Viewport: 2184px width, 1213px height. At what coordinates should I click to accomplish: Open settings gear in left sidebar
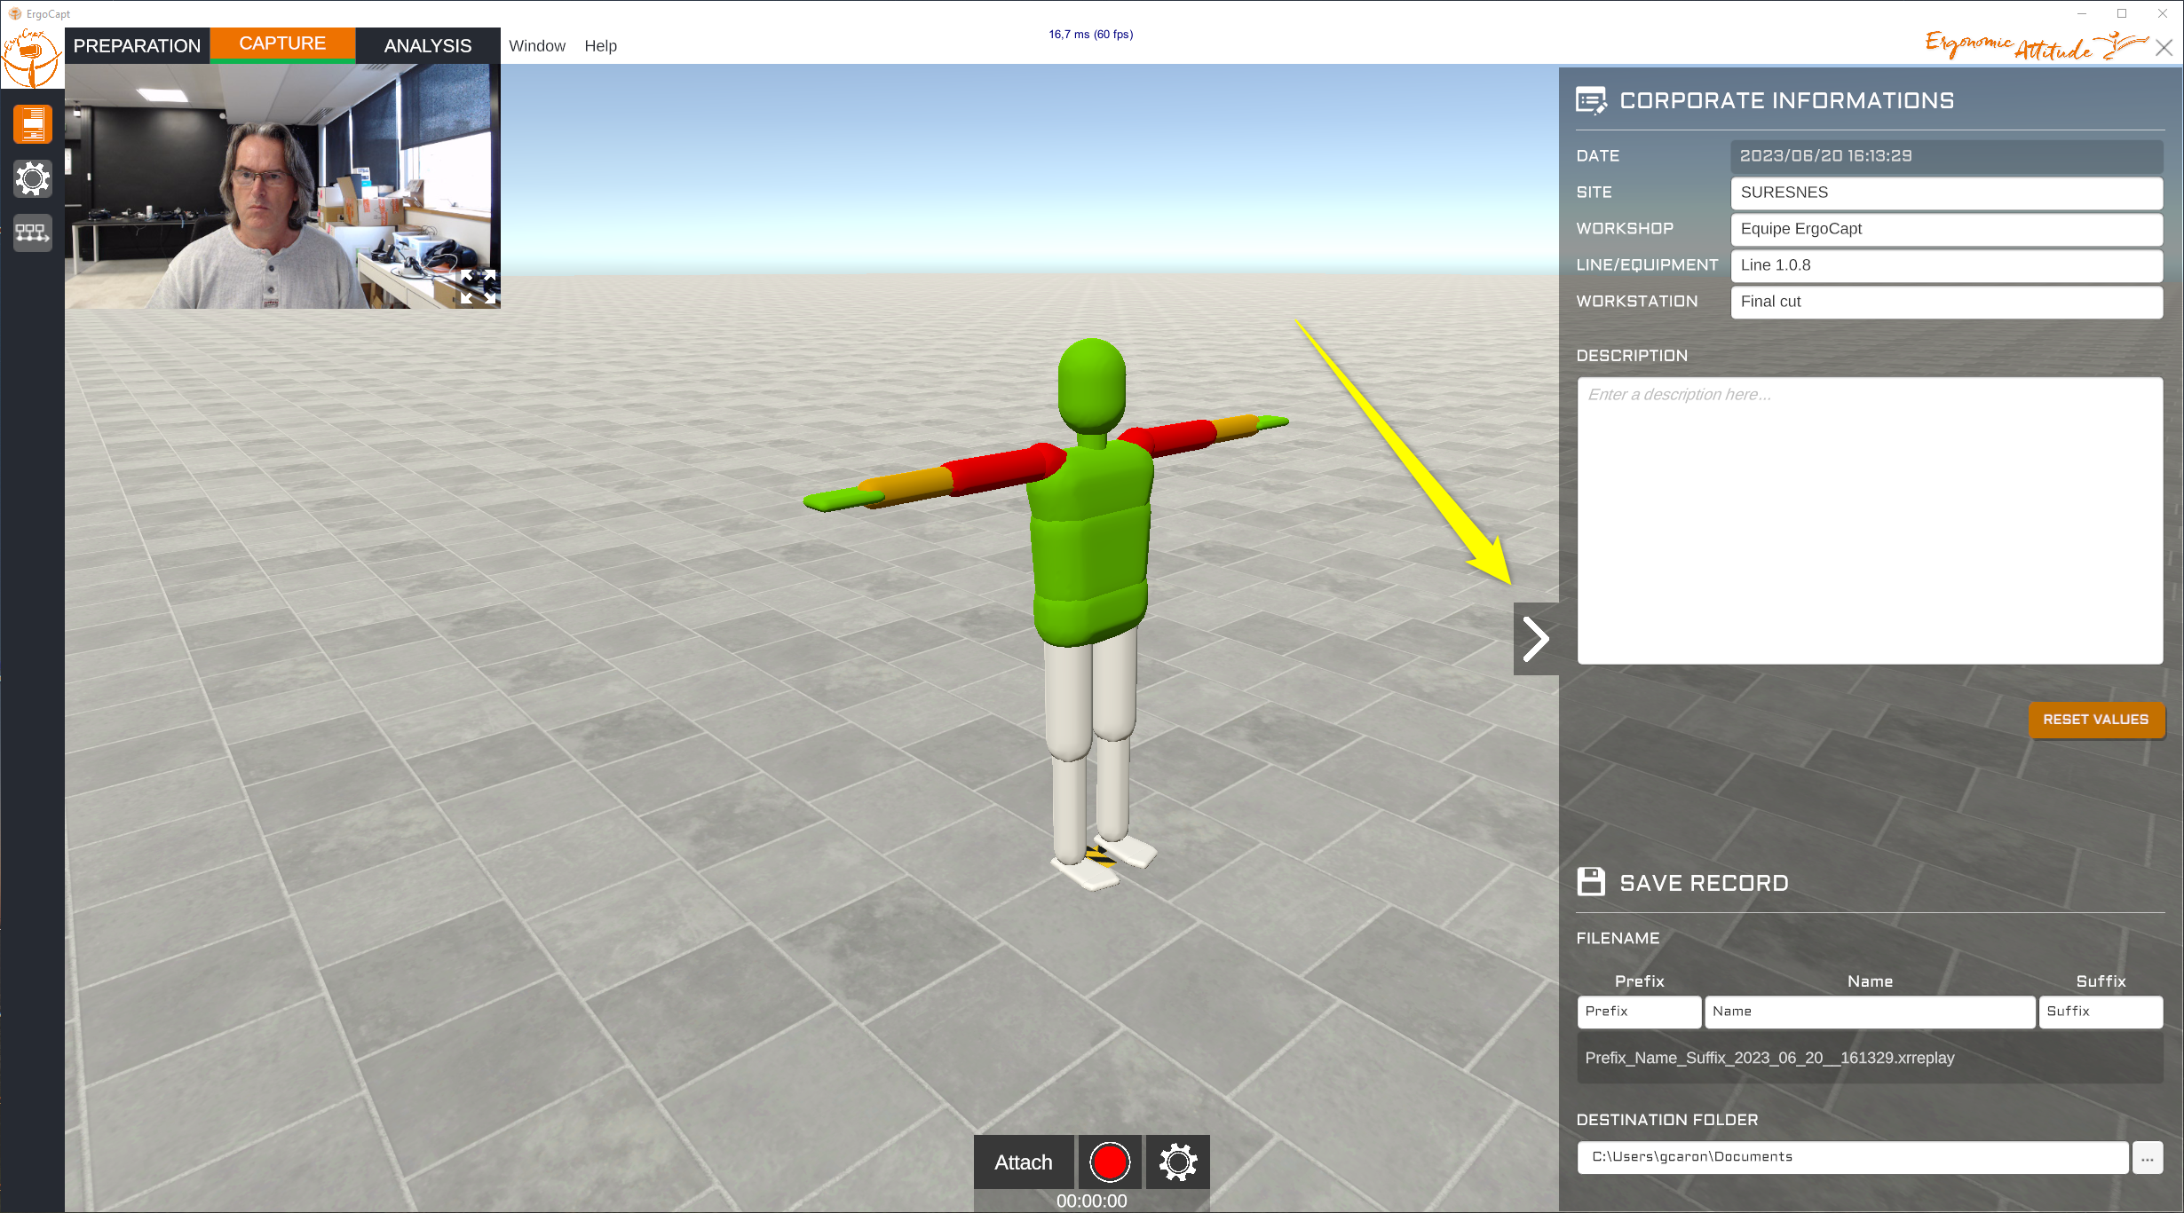[33, 178]
